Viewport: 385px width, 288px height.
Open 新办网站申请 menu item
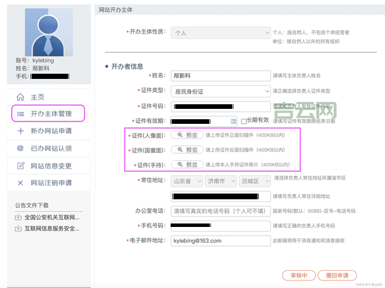(49, 131)
